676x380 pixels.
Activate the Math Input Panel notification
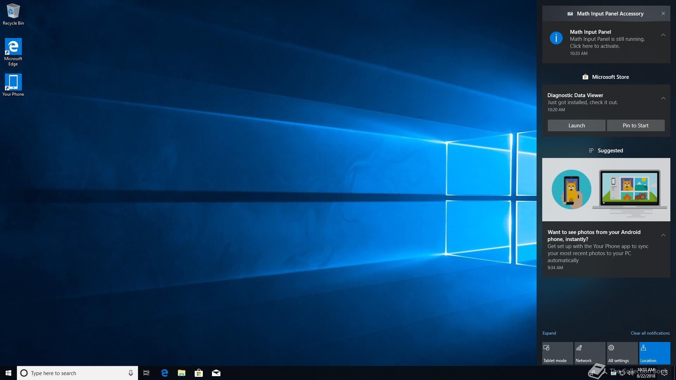coord(606,43)
